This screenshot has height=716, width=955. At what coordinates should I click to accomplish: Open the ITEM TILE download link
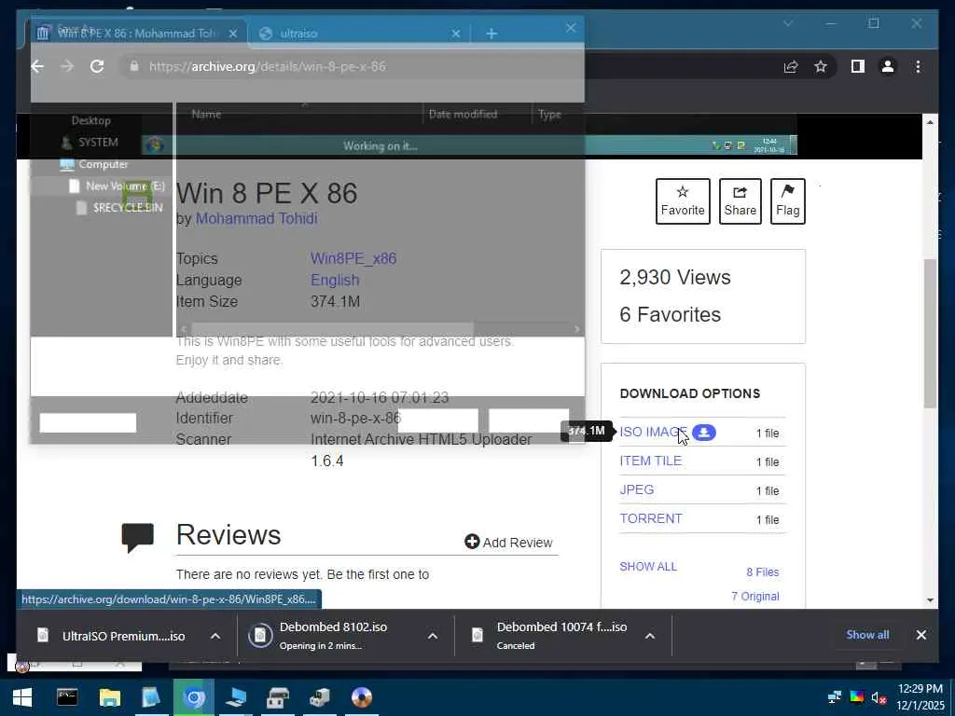(x=650, y=461)
